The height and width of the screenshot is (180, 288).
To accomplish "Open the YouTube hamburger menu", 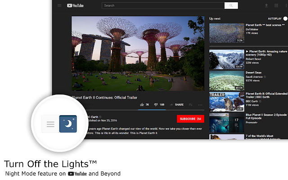I will [59, 5].
